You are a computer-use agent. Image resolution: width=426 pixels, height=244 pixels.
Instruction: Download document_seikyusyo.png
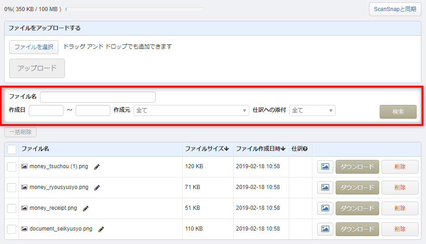[357, 229]
